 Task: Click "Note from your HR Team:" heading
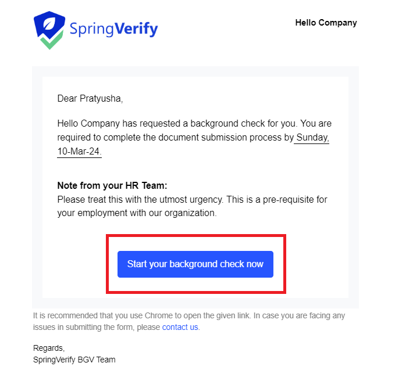point(112,186)
